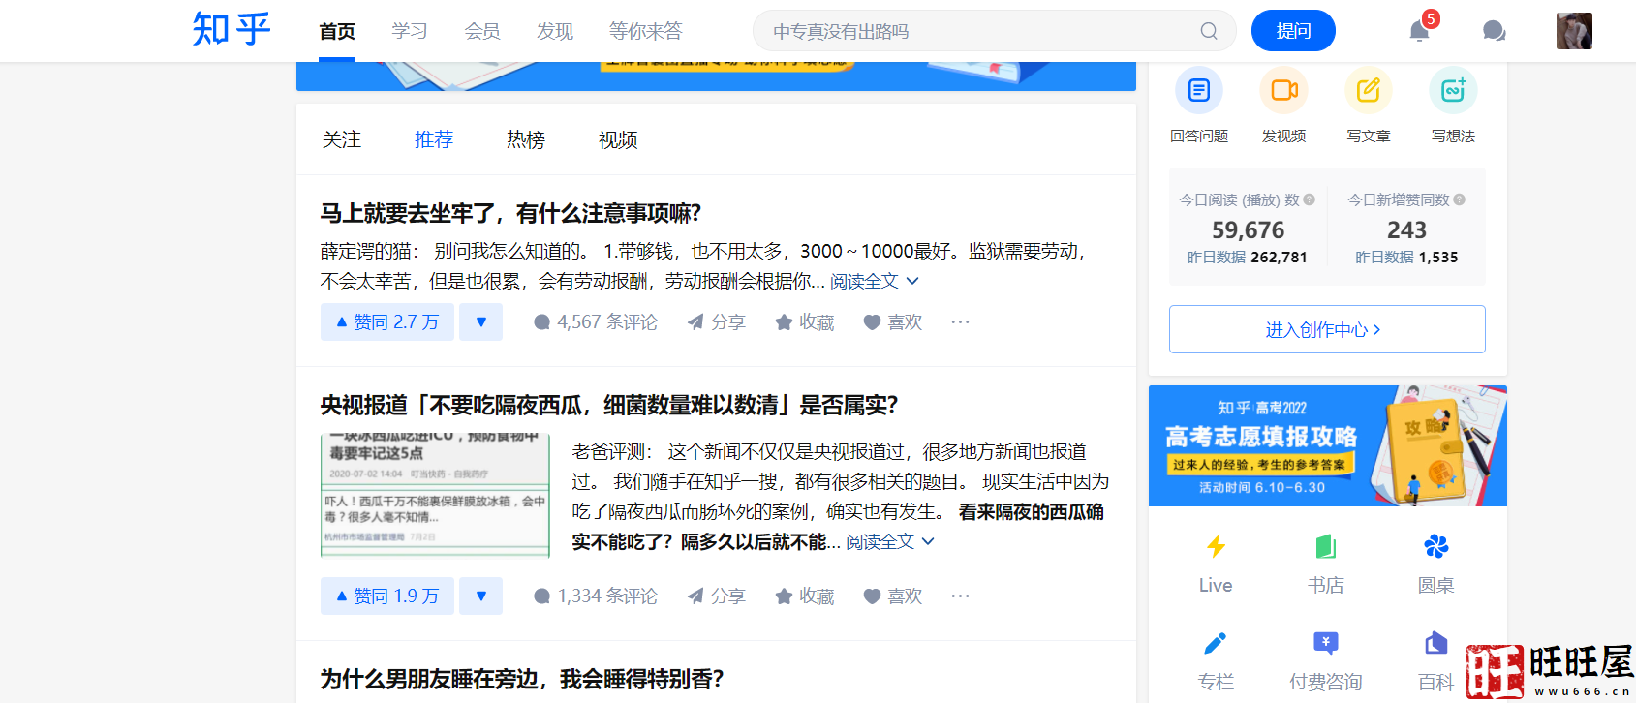Switch to the 热榜 feed tab

[526, 139]
